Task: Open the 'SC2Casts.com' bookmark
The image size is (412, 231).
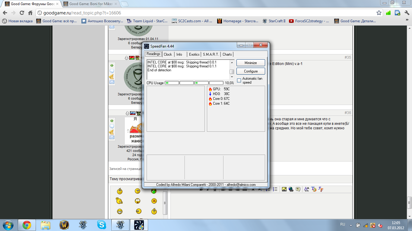Action: pos(192,21)
